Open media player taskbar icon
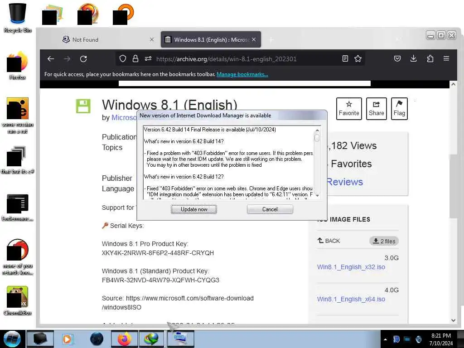The height and width of the screenshot is (348, 464). 68,339
